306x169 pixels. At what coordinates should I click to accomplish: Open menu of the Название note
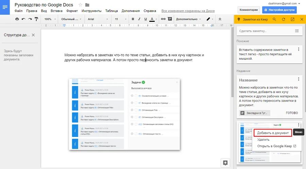(x=299, y=79)
